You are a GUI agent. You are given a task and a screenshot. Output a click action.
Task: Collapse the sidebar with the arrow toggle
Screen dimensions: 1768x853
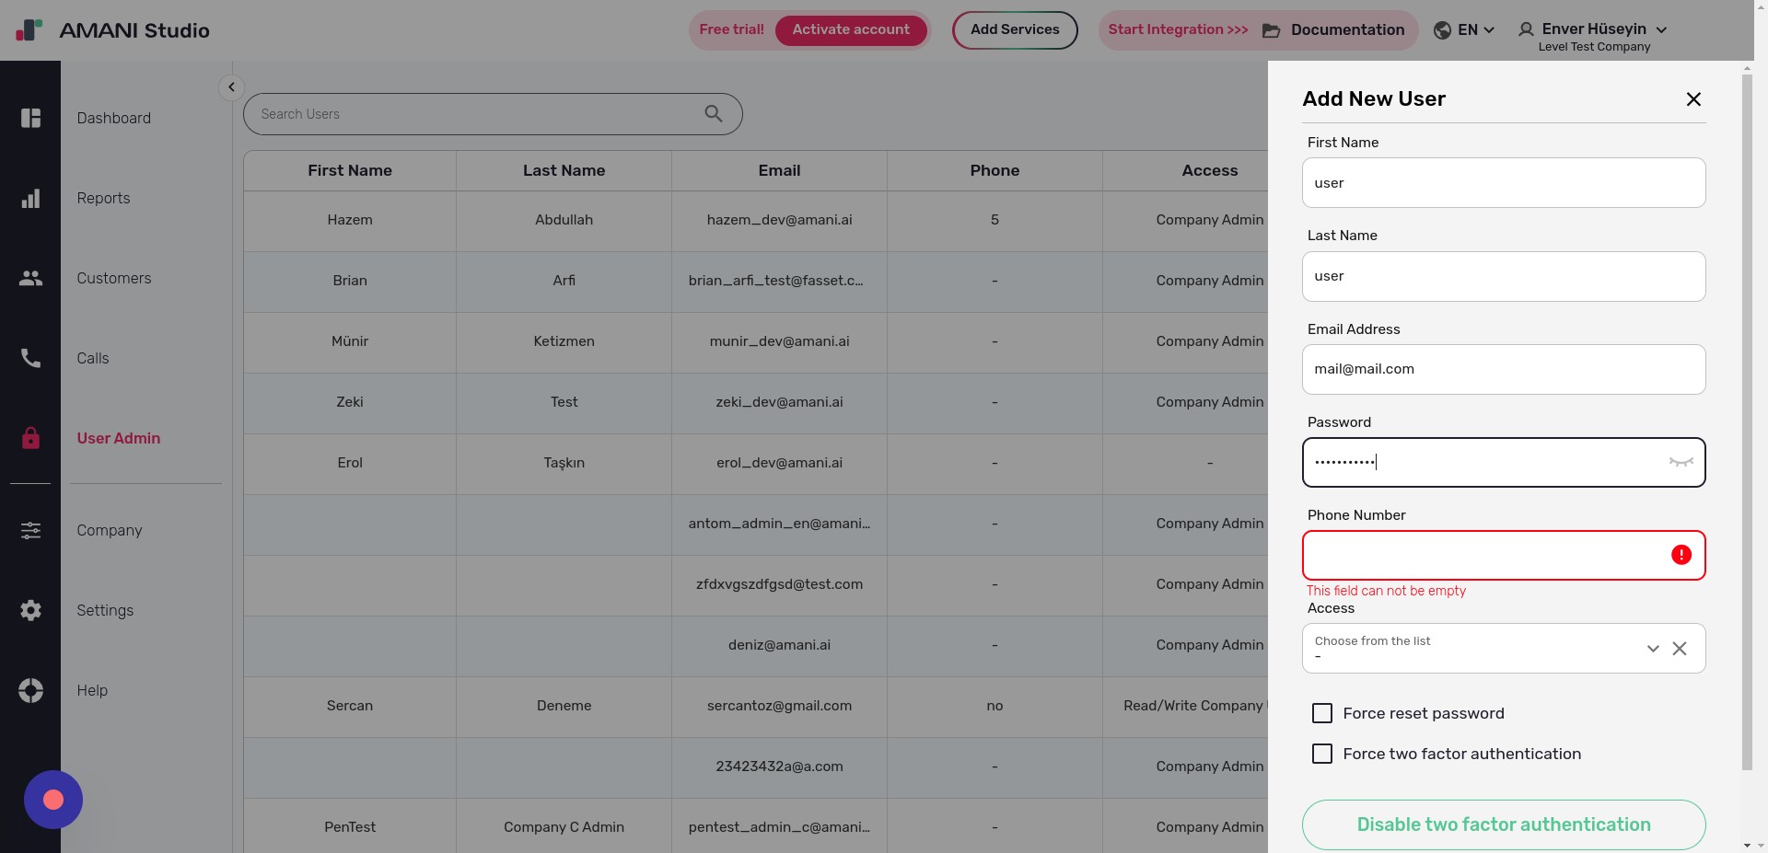231,87
